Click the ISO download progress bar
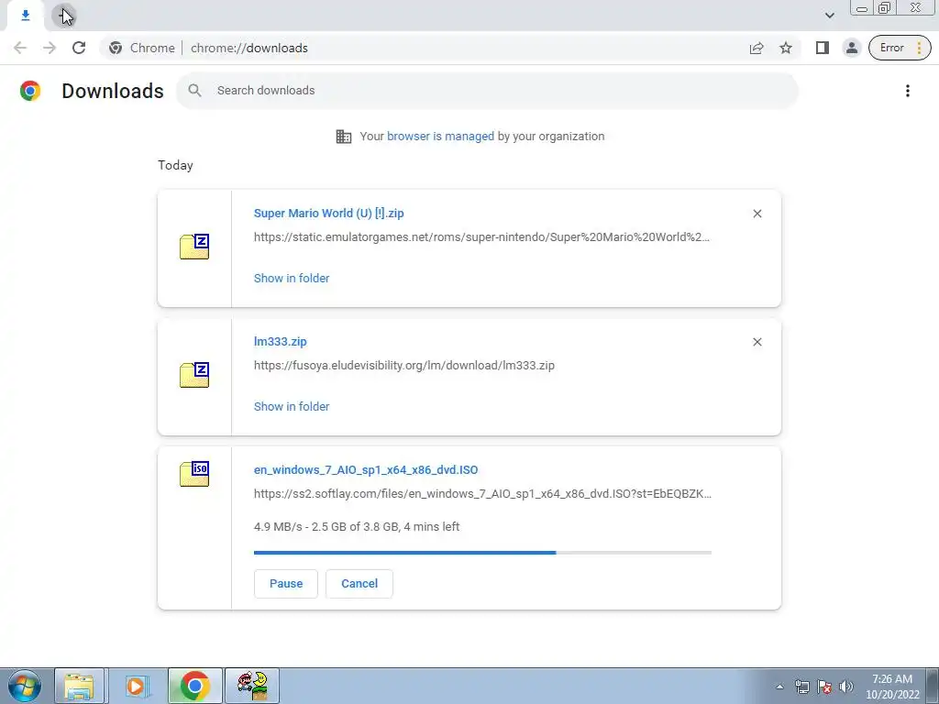 click(x=482, y=553)
